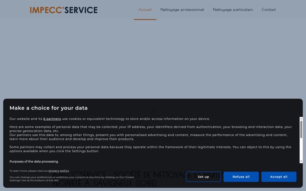The image size is (306, 191).
Task: Open Nettoyage particuliers menu item
Action: coord(233,9)
